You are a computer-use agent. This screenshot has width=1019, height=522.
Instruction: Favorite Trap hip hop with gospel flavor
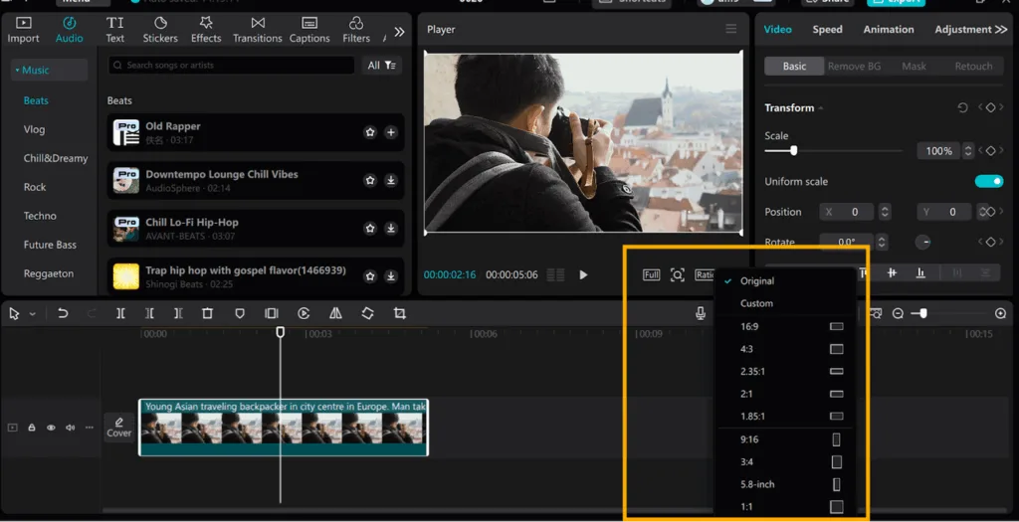point(370,276)
